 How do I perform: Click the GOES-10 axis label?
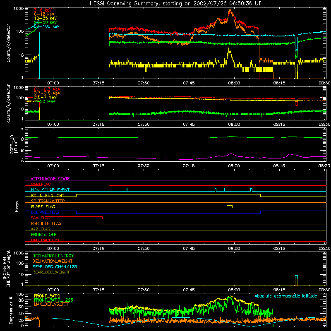[13, 144]
